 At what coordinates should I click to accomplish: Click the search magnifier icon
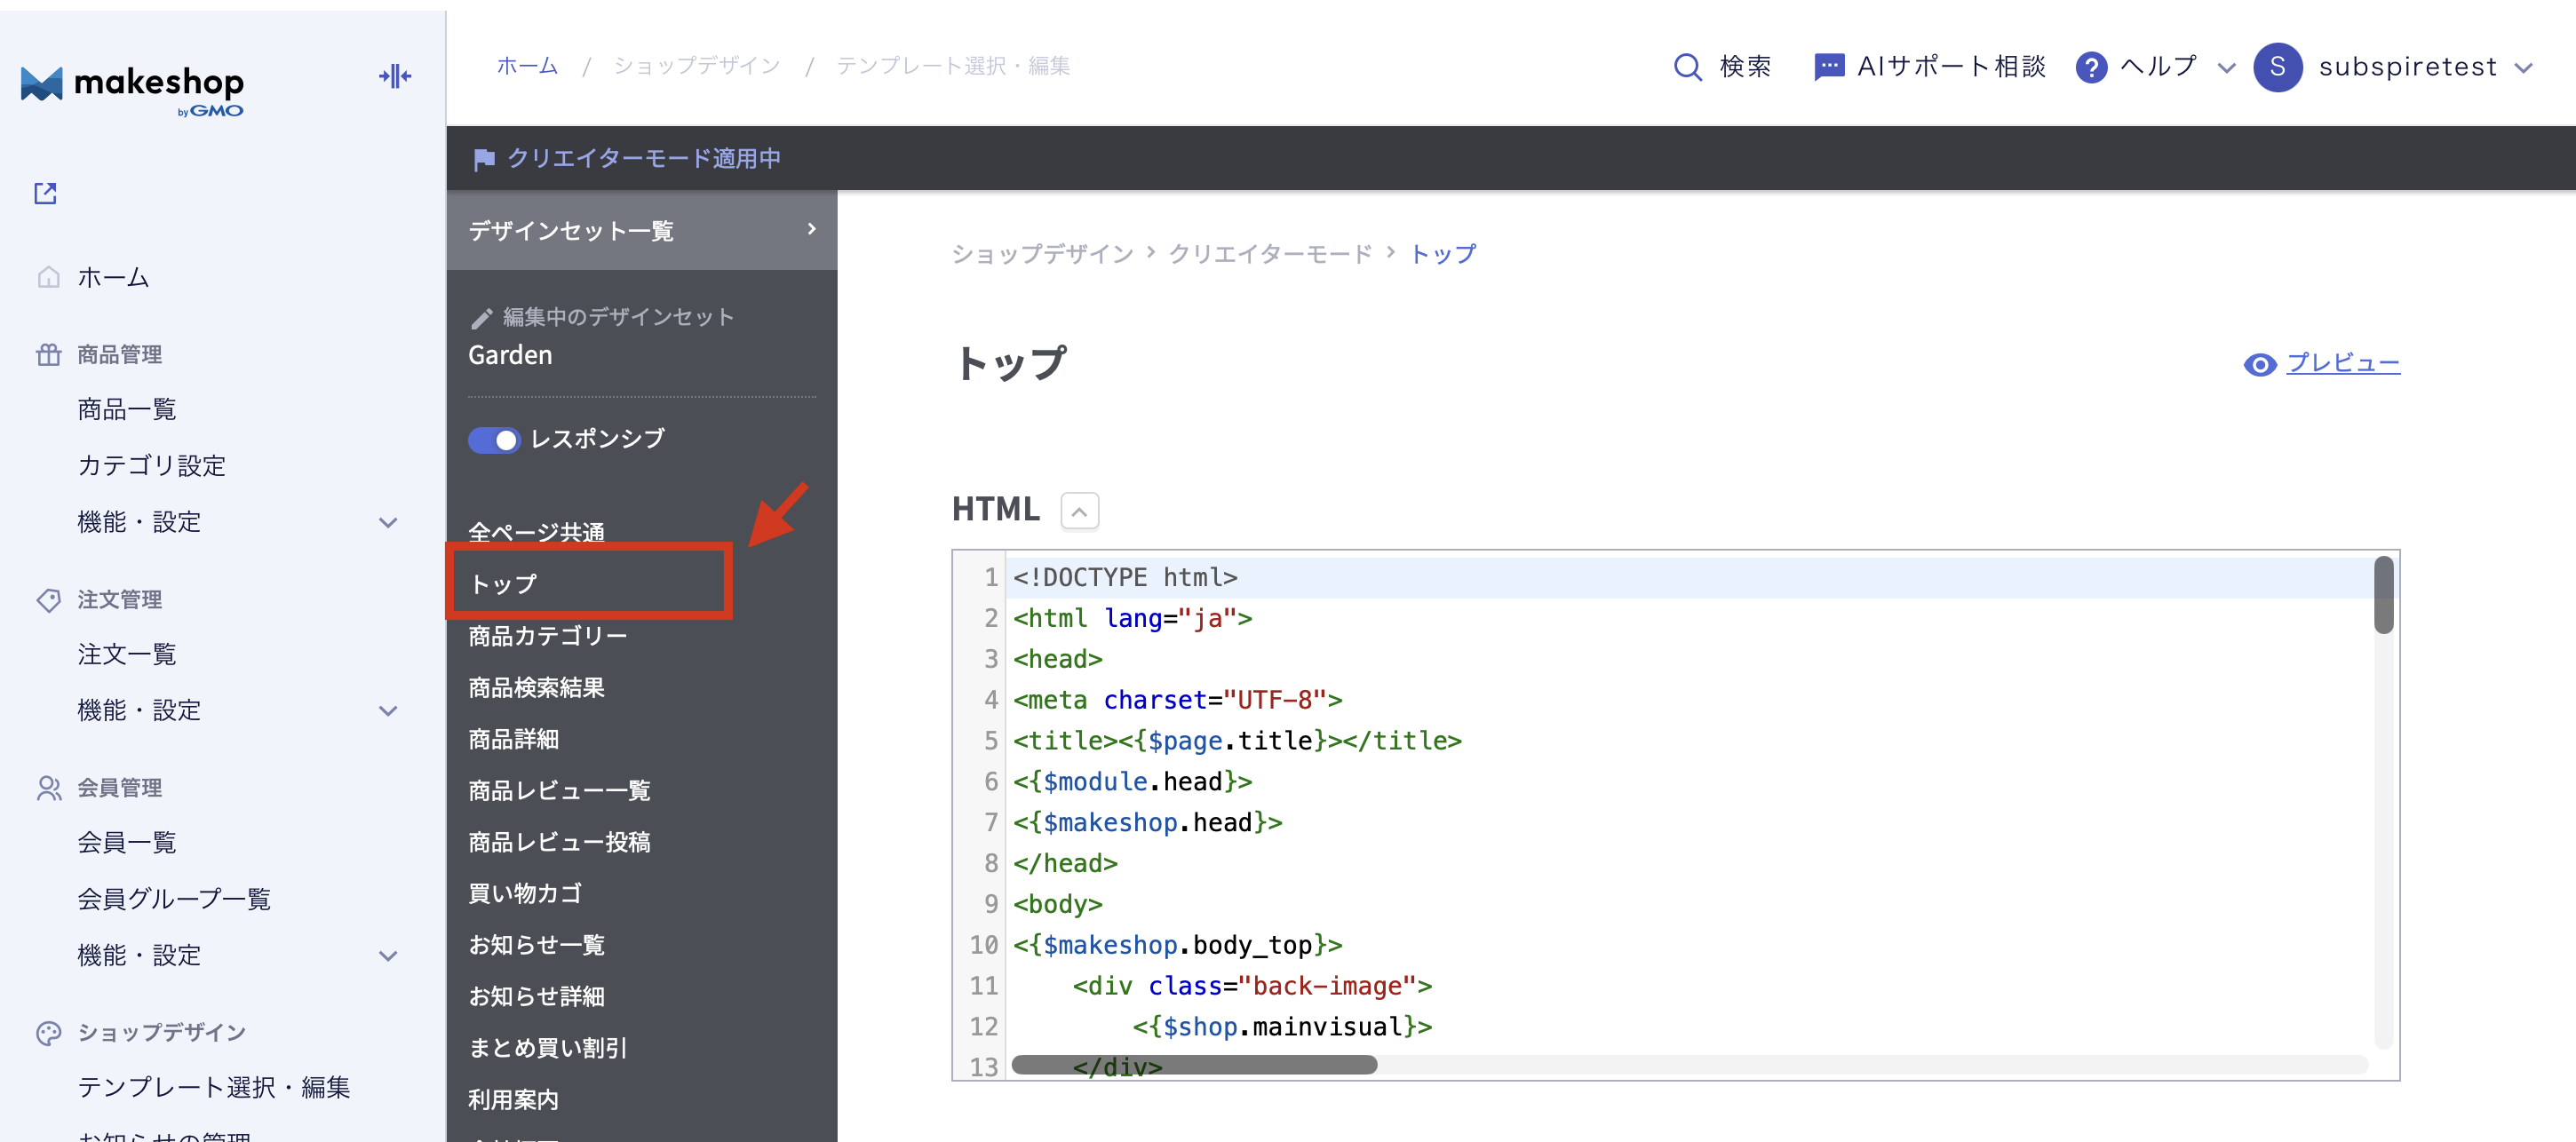tap(1687, 67)
